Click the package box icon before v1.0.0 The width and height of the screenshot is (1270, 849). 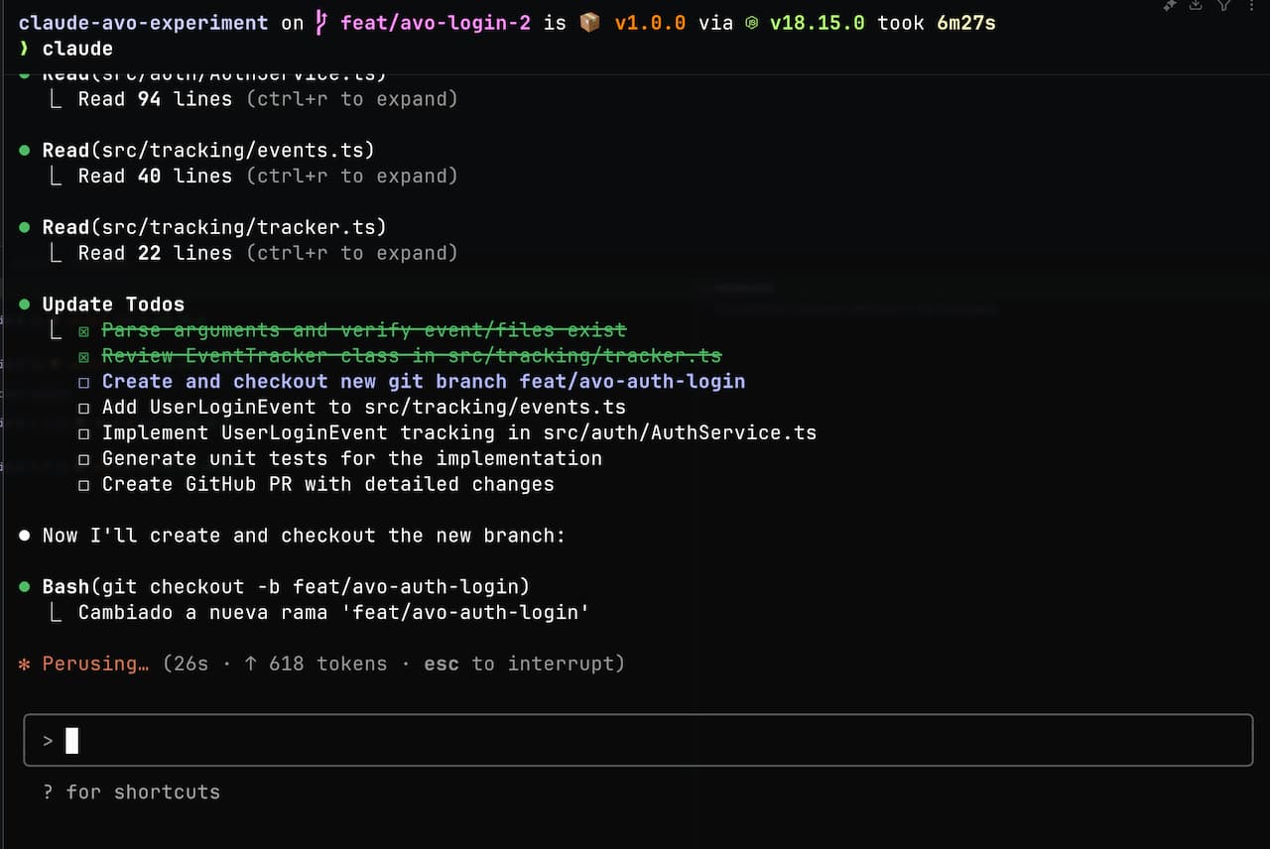coord(589,23)
